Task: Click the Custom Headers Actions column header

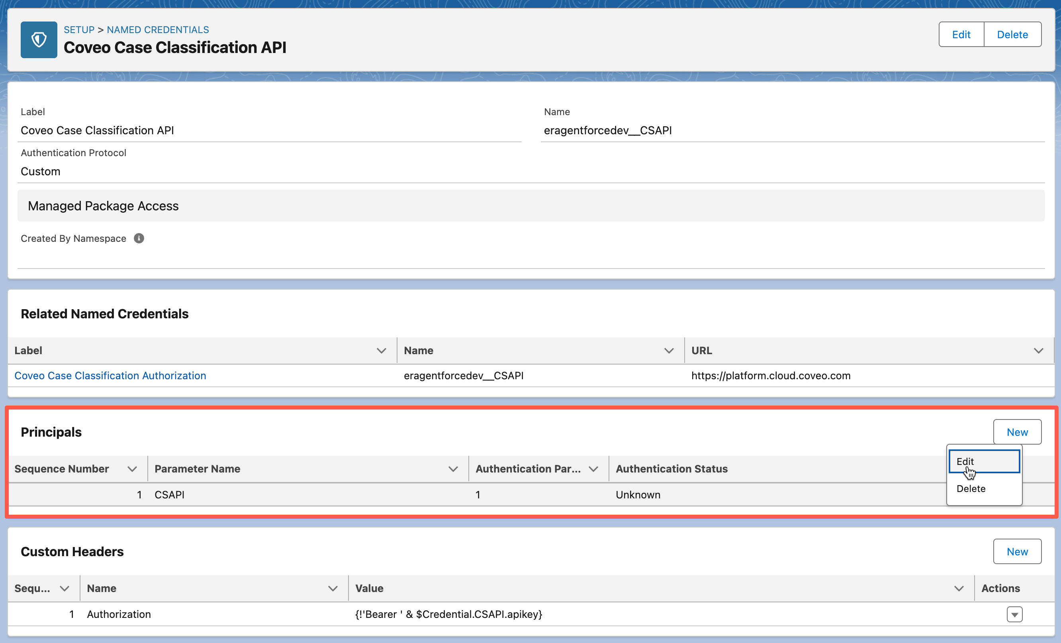Action: click(1001, 588)
